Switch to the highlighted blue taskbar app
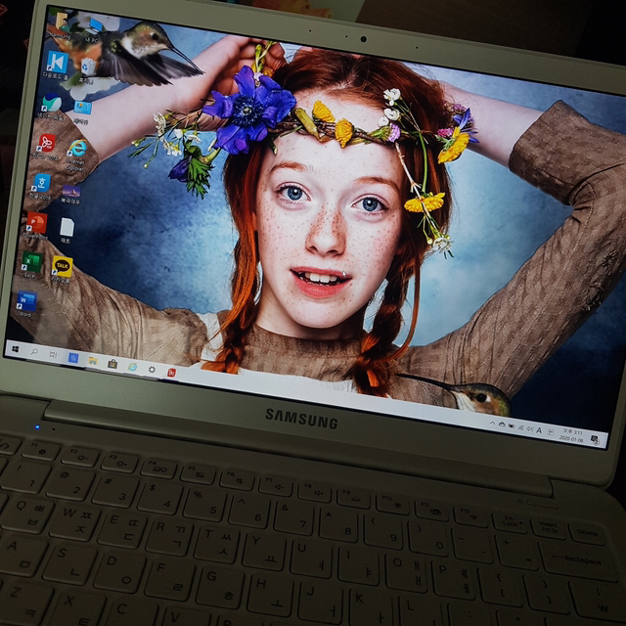The height and width of the screenshot is (626, 626). 73,358
